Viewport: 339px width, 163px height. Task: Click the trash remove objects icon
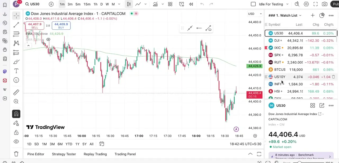pyautogui.click(x=16, y=154)
